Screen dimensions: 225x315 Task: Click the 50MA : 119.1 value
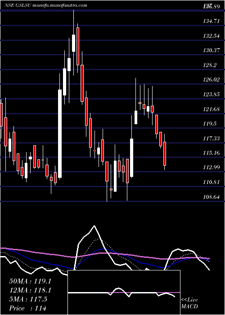point(30,281)
